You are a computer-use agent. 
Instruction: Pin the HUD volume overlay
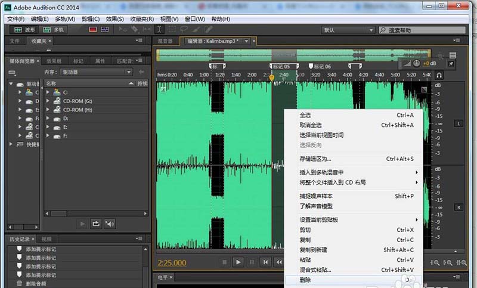[451, 64]
